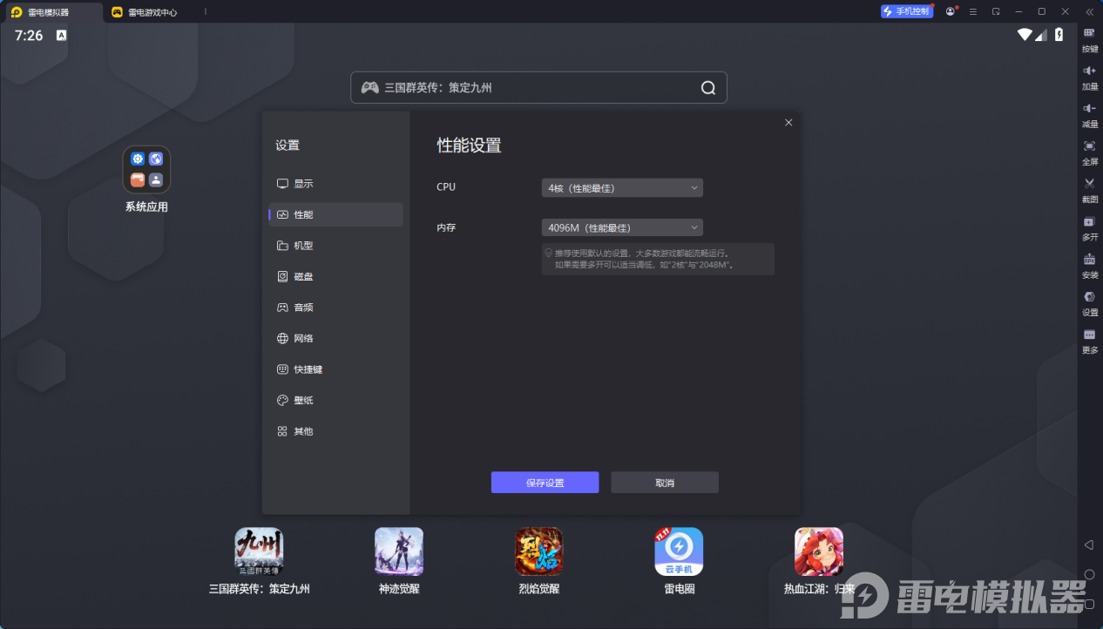The image size is (1103, 629).
Task: Open the hamburger menu in the title bar
Action: [972, 11]
